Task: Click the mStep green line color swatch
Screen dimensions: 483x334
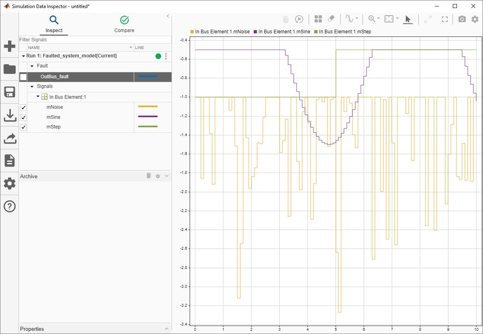Action: (148, 127)
